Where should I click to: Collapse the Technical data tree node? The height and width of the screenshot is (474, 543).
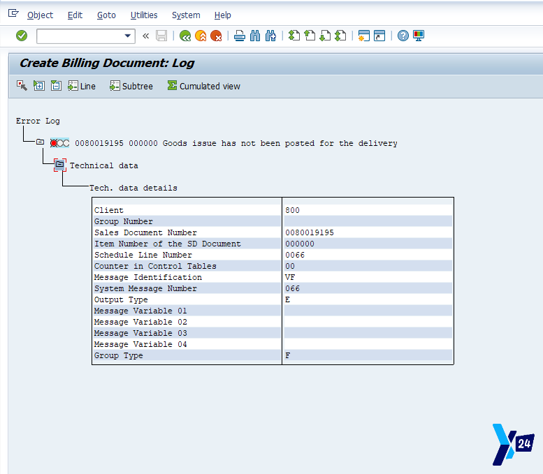click(60, 165)
